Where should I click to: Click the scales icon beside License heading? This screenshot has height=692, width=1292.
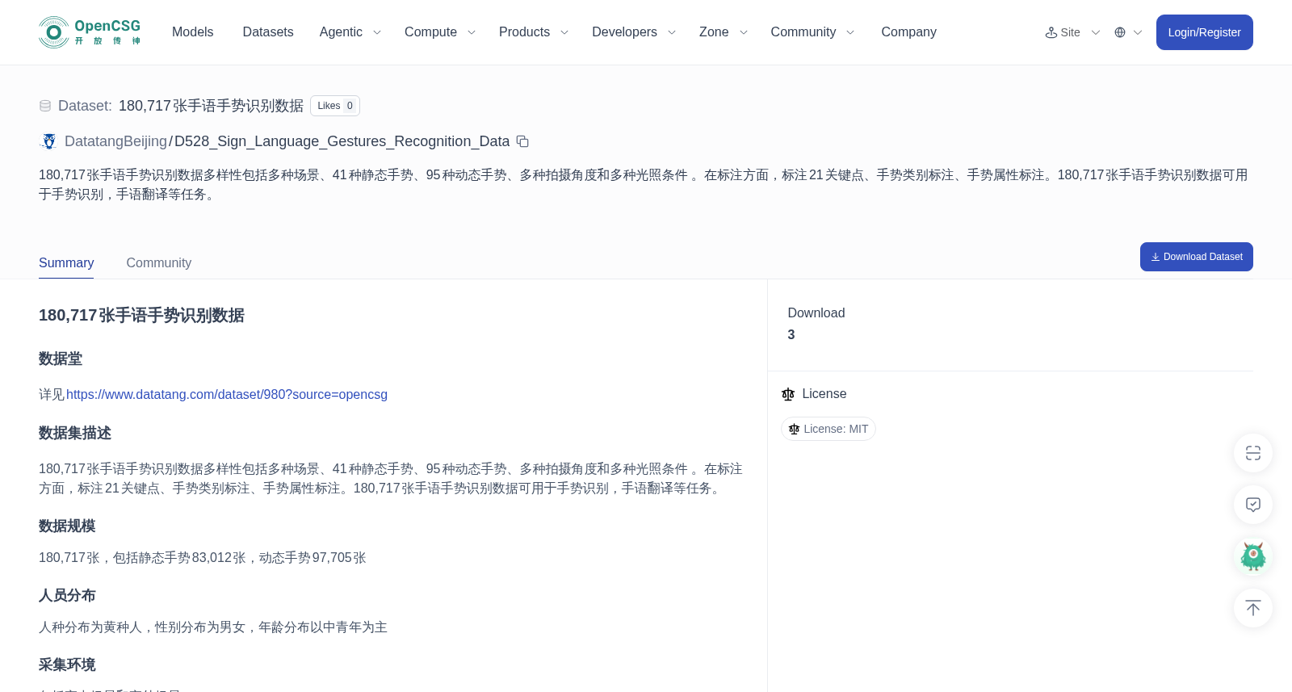tap(788, 394)
